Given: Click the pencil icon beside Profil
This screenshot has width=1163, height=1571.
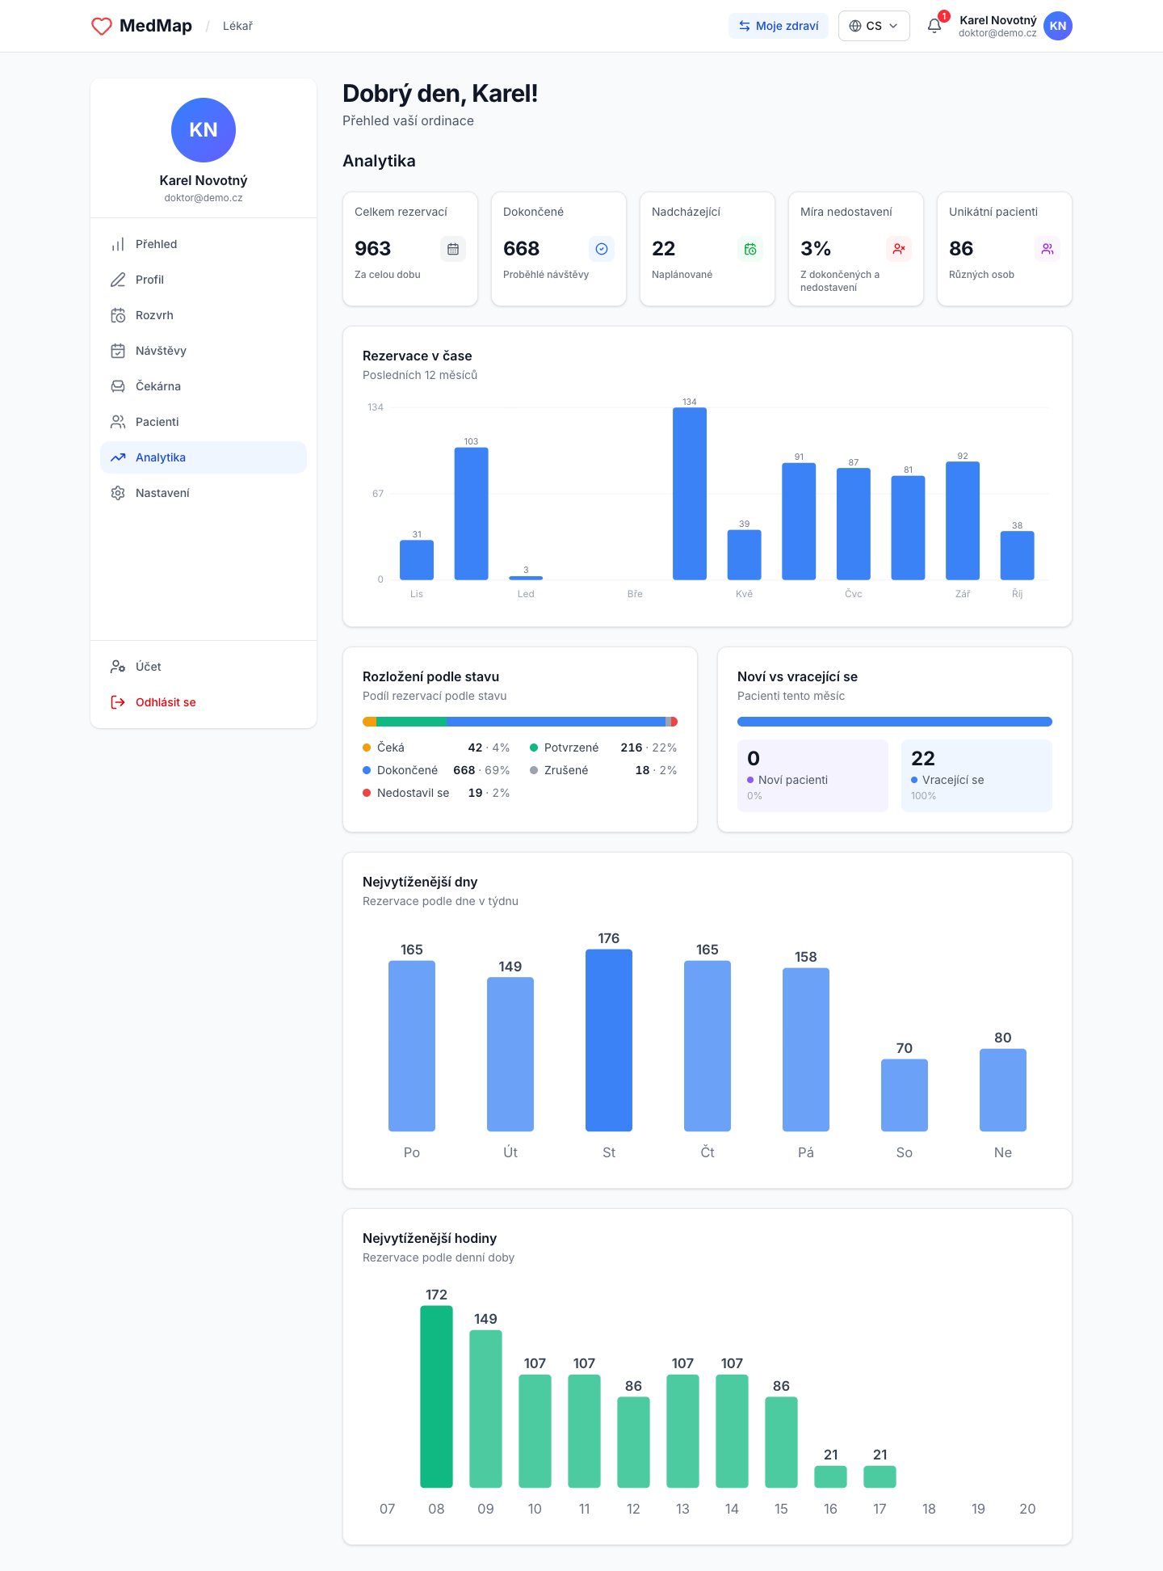Looking at the screenshot, I should click(x=118, y=280).
